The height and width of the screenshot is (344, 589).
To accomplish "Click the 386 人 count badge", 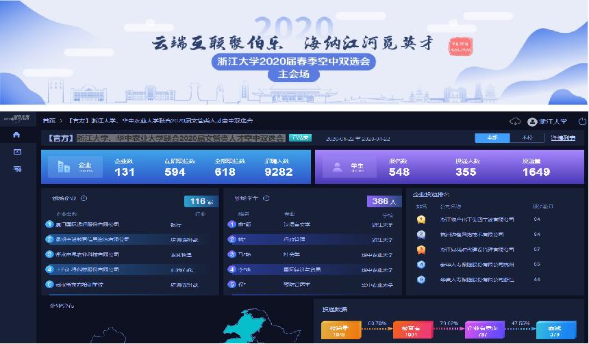I will point(384,202).
